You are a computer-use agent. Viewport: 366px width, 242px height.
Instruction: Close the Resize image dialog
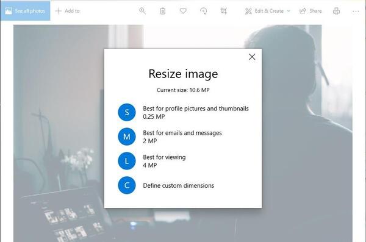(252, 57)
